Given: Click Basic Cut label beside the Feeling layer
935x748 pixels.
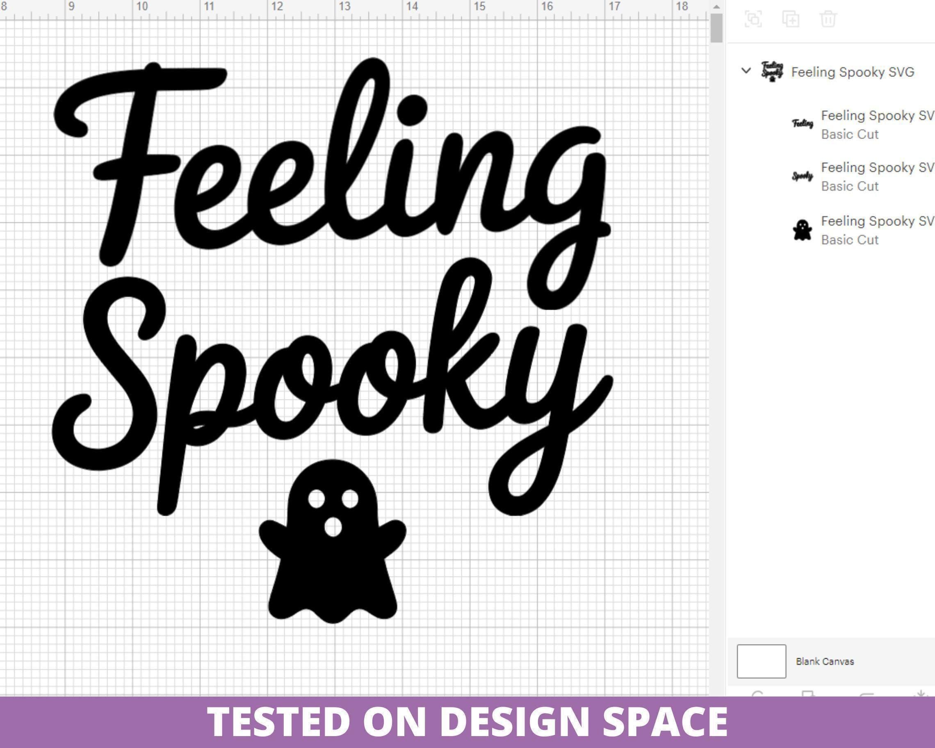Looking at the screenshot, I should (850, 135).
